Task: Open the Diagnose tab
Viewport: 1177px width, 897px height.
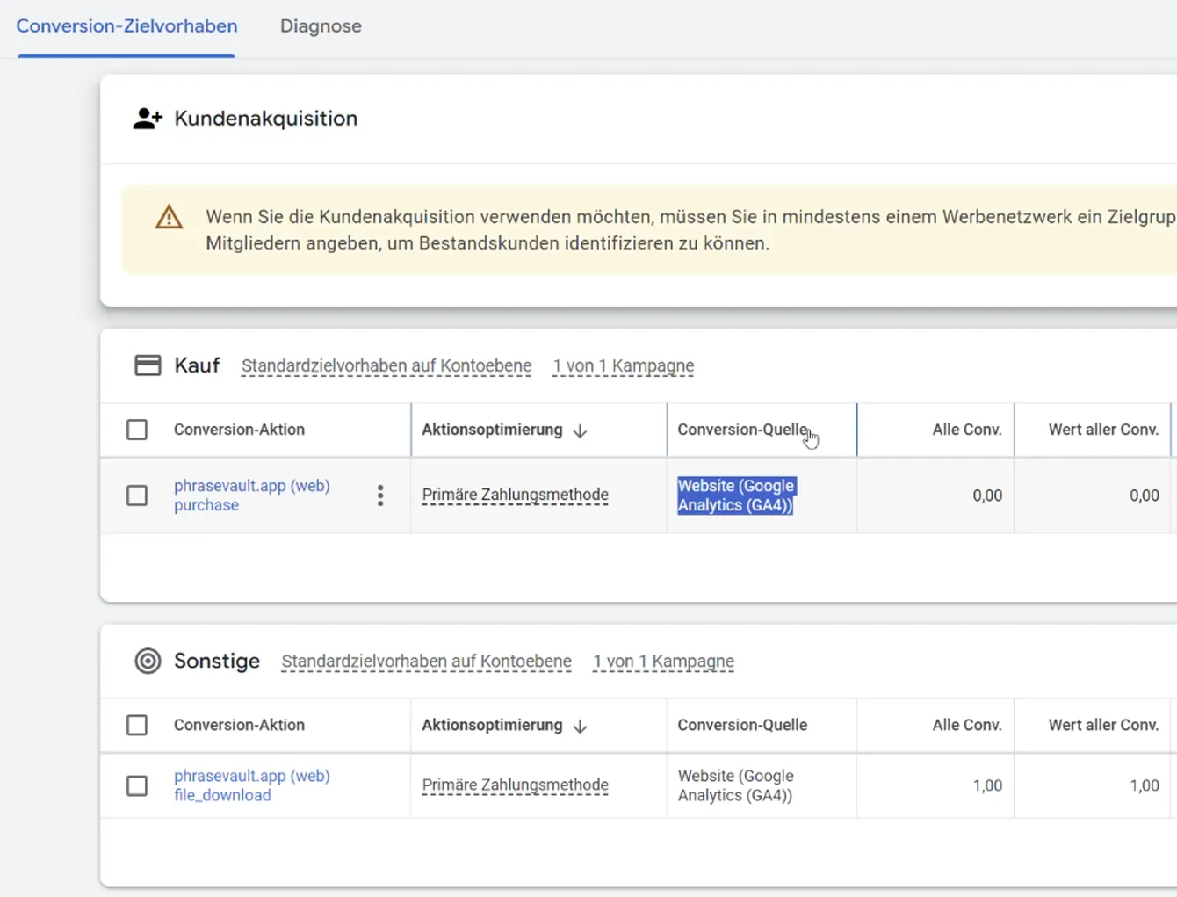Action: point(321,26)
